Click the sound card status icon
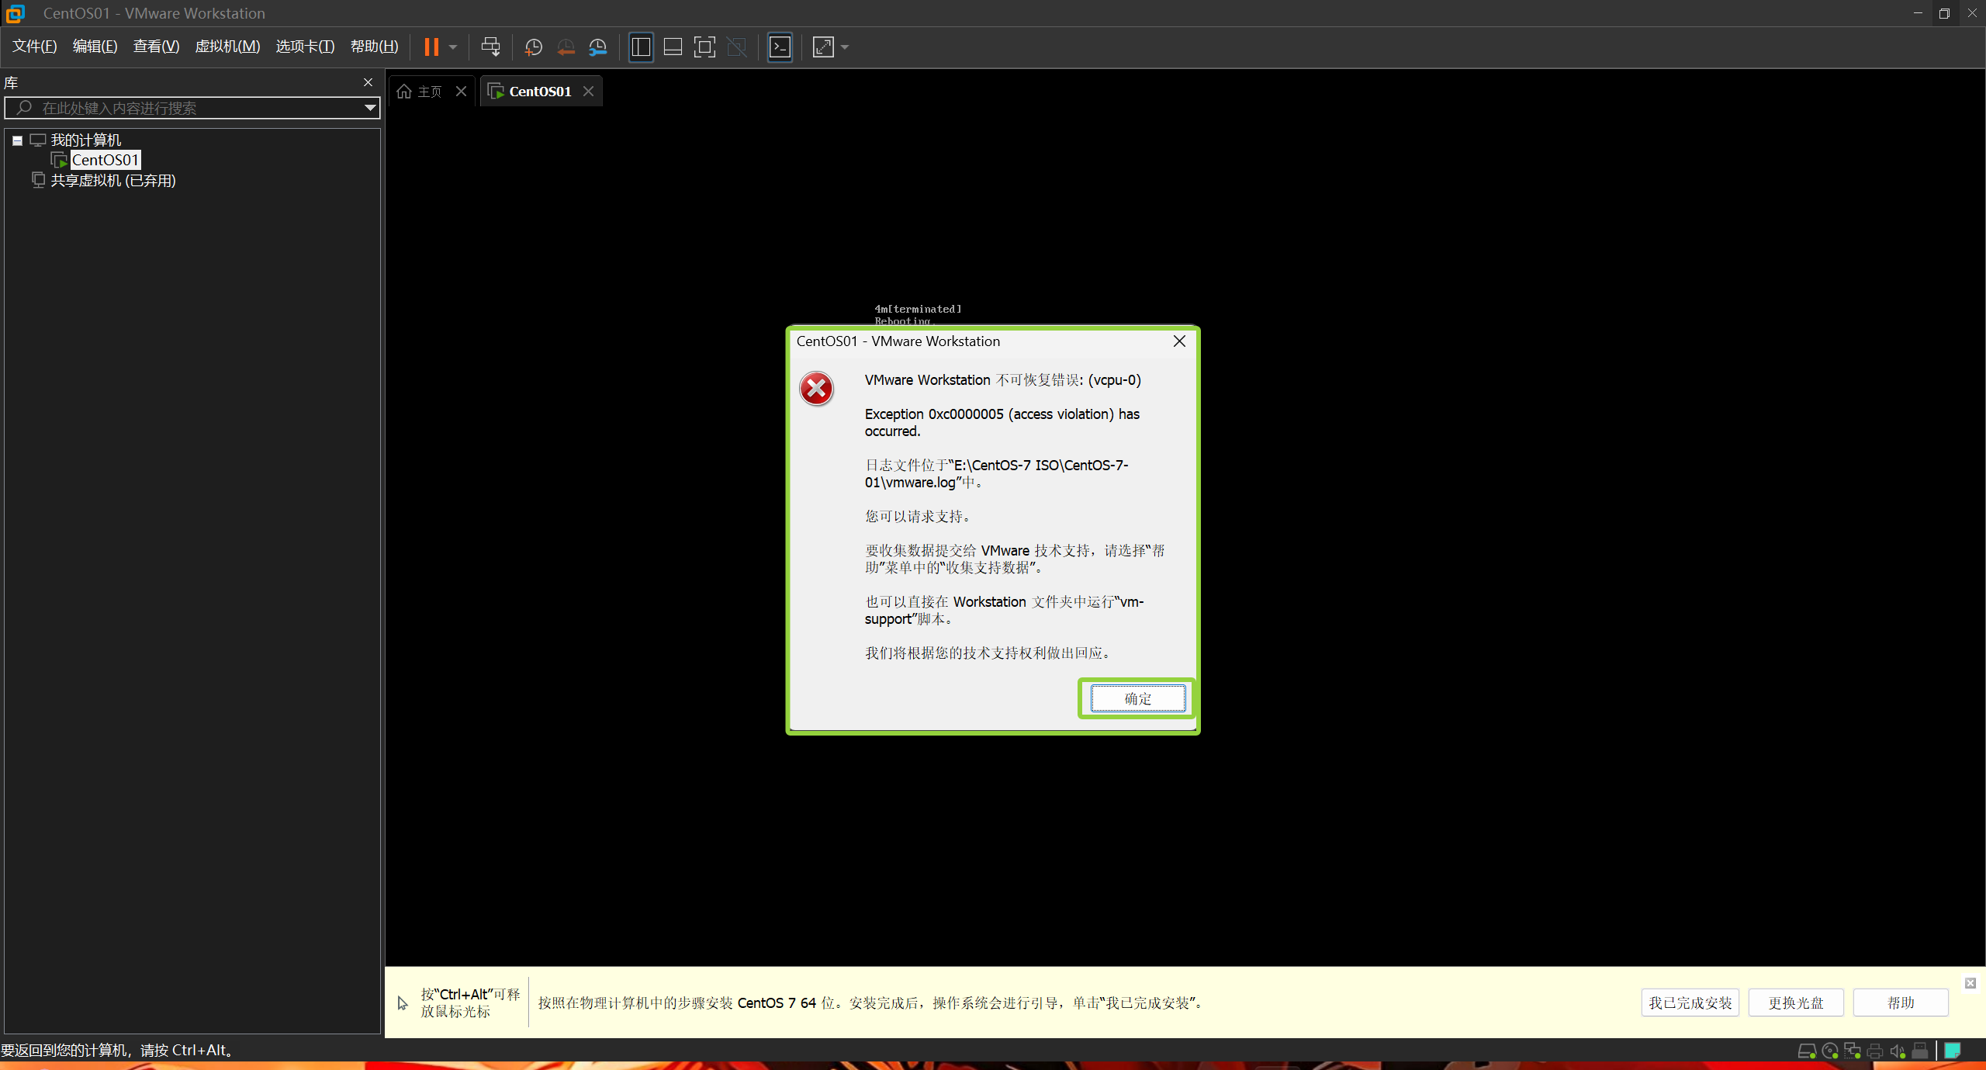Screen dimensions: 1986x1070 tap(1898, 1051)
